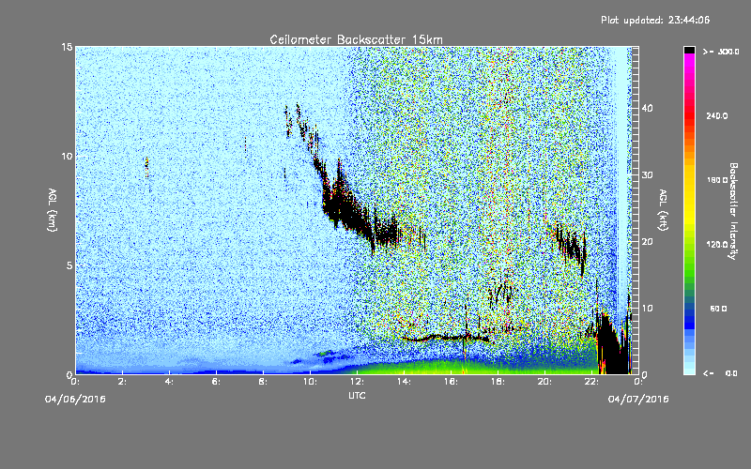Select the "120.0" colorbar value
This screenshot has width=751, height=469.
[x=717, y=244]
